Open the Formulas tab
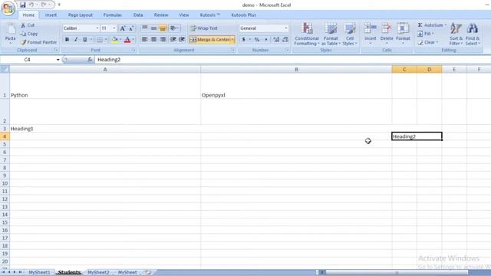This screenshot has height=276, width=491. tap(113, 15)
